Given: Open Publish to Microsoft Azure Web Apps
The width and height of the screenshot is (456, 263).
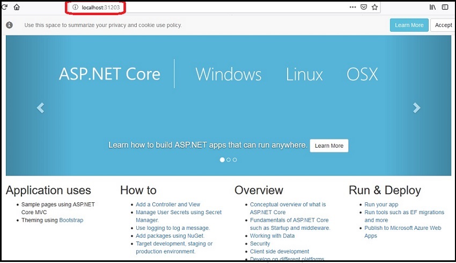Looking at the screenshot, I should (x=403, y=232).
